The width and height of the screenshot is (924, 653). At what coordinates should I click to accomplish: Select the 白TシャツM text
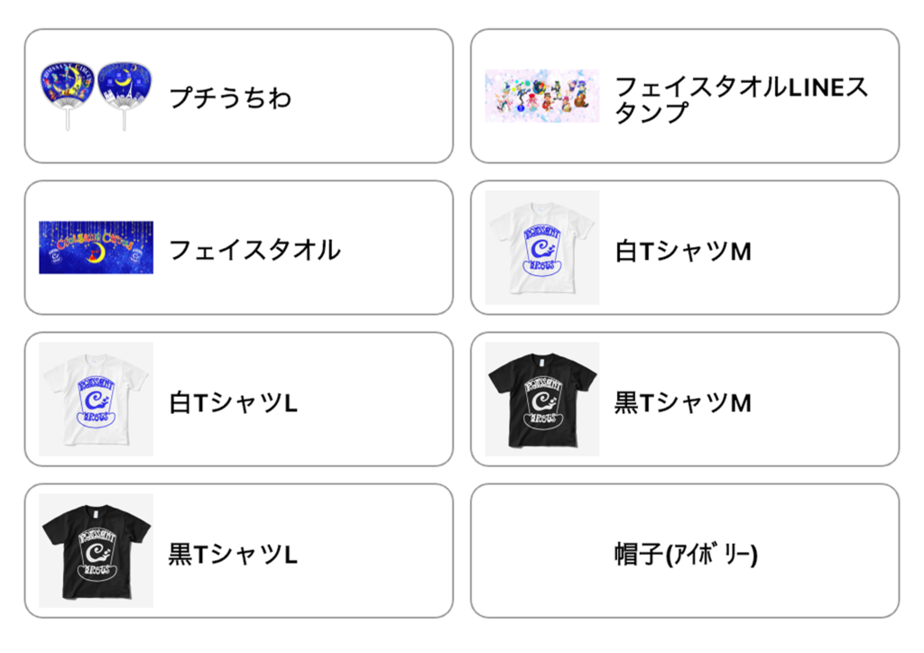point(683,251)
